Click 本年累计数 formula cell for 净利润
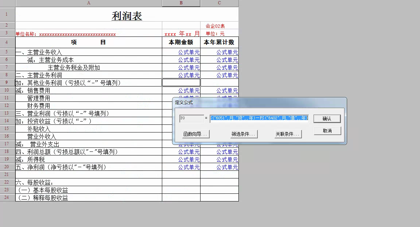420x227 pixels. point(219,167)
